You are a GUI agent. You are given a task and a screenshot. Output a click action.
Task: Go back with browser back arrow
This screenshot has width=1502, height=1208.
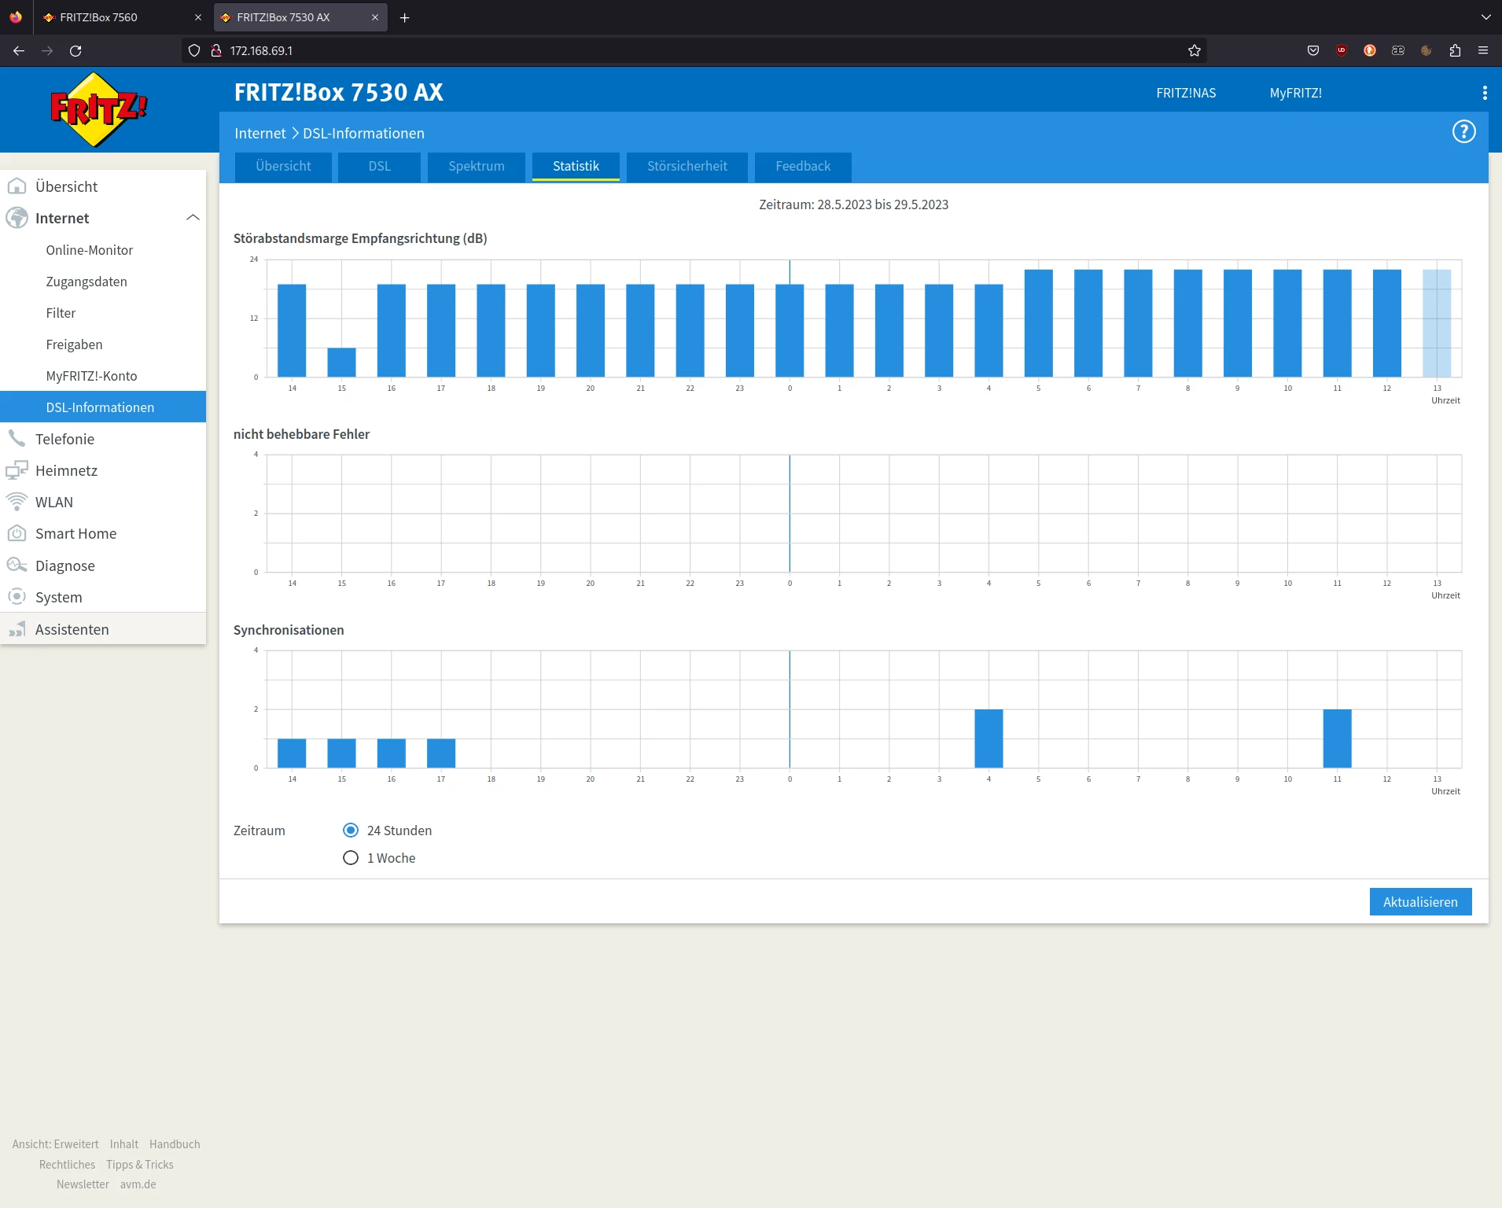[19, 50]
